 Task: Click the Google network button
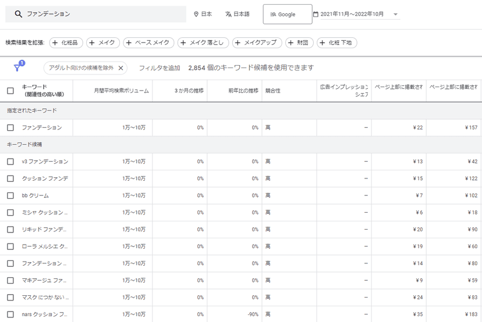coord(288,14)
